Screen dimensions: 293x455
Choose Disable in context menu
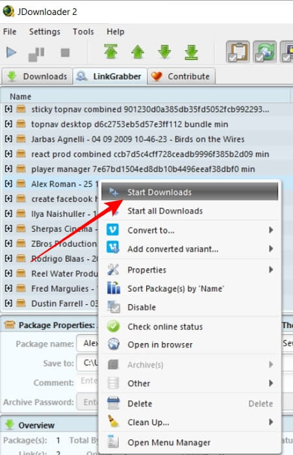[x=190, y=307]
